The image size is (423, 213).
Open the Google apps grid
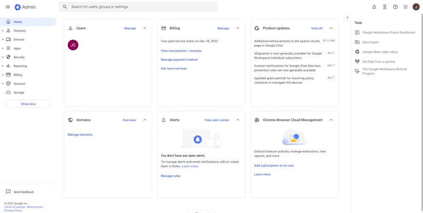pyautogui.click(x=406, y=7)
